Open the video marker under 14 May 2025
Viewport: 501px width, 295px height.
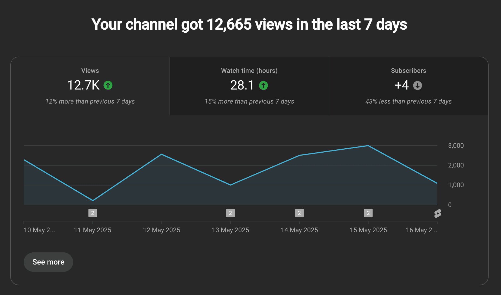[x=299, y=213]
